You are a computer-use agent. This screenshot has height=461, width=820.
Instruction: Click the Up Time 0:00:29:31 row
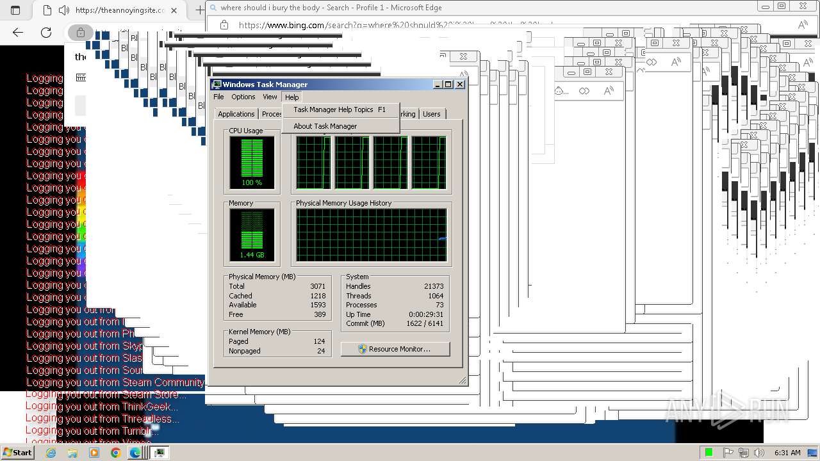pyautogui.click(x=395, y=314)
